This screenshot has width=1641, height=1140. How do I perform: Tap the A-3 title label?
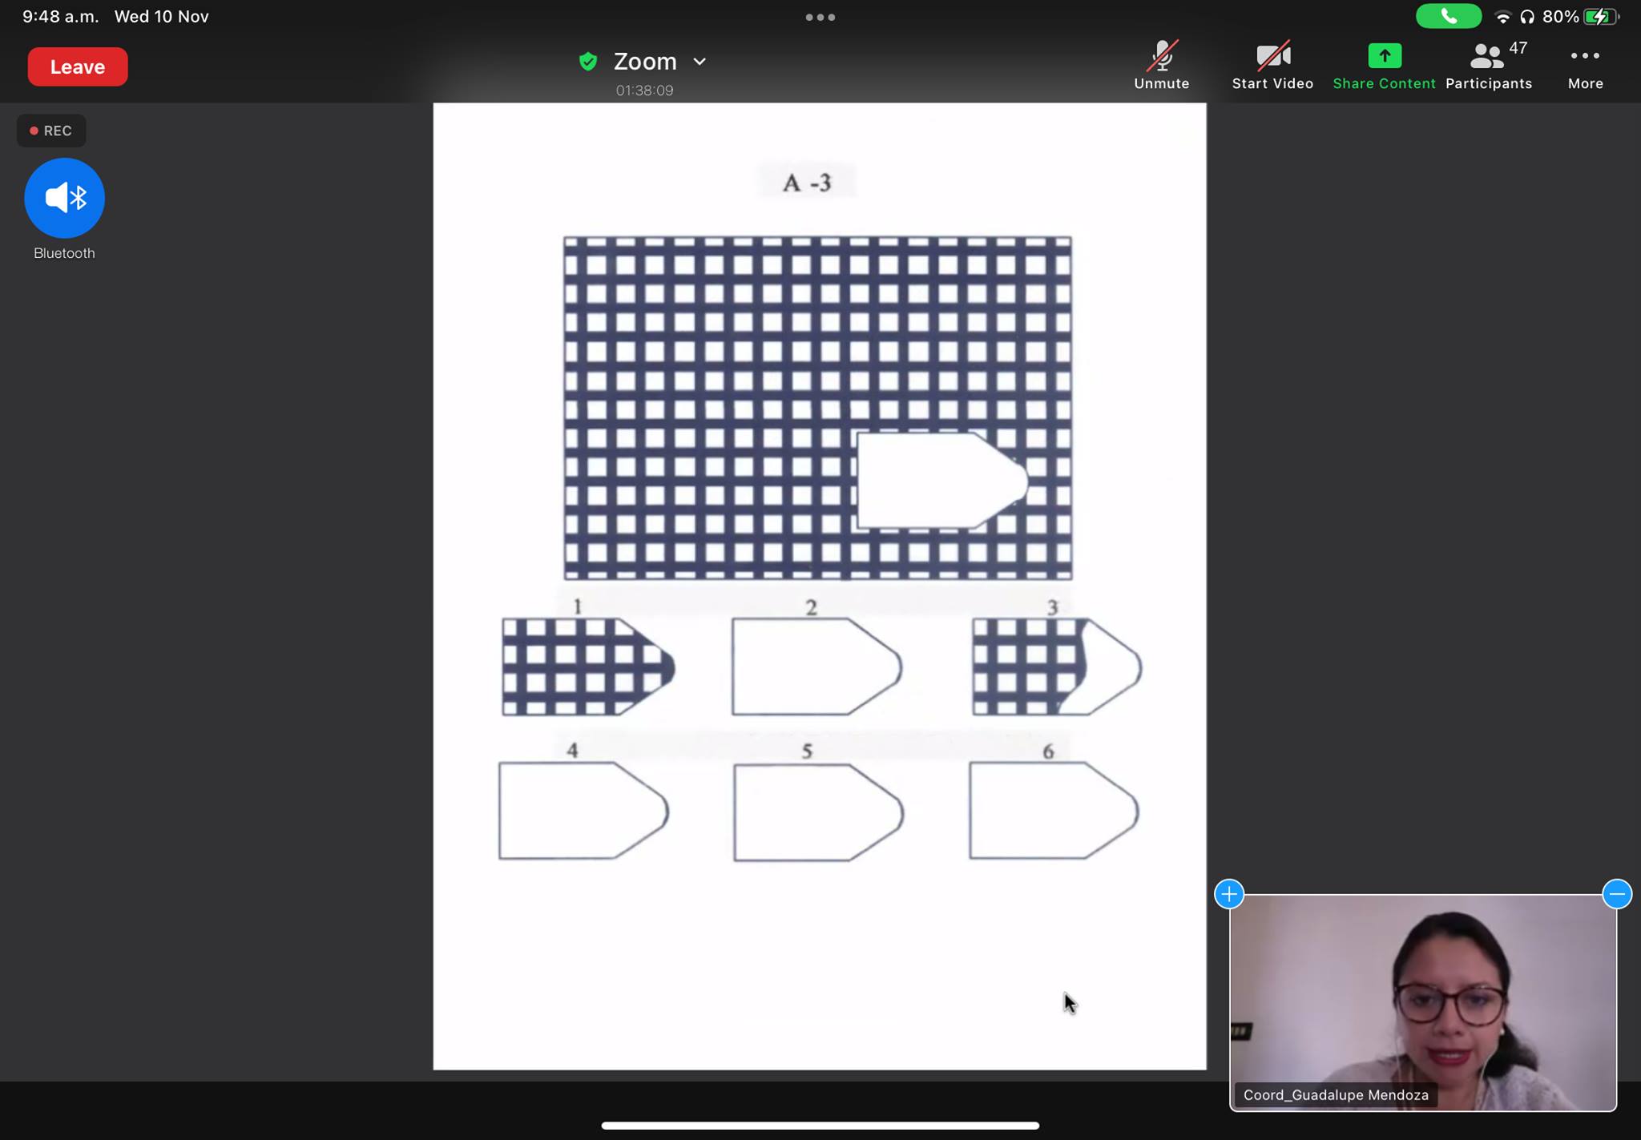[807, 183]
